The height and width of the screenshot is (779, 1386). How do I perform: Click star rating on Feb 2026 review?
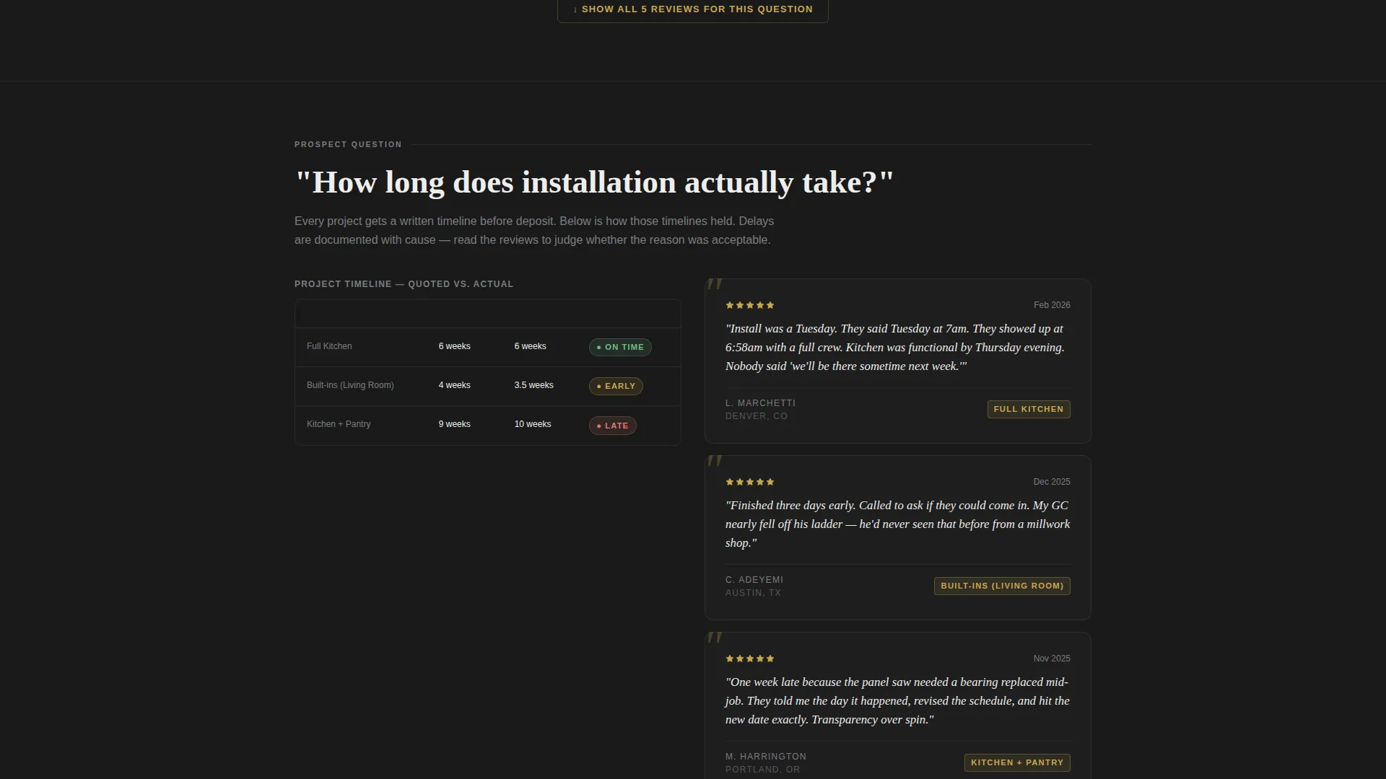coord(750,305)
